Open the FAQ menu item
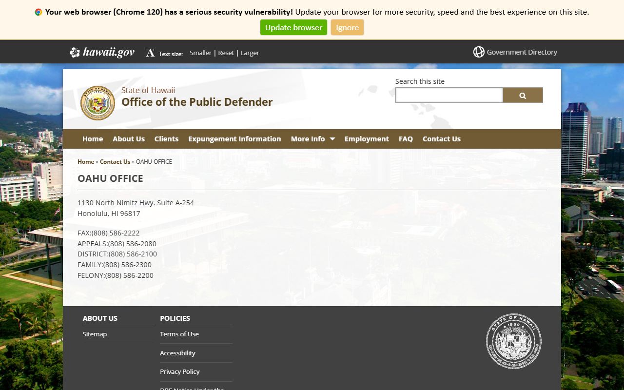The width and height of the screenshot is (624, 390). coord(406,139)
